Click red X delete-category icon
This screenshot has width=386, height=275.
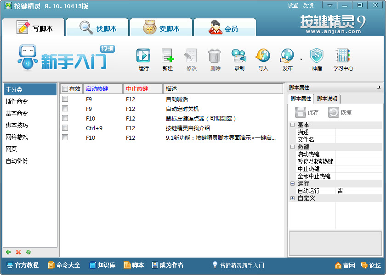[18, 252]
